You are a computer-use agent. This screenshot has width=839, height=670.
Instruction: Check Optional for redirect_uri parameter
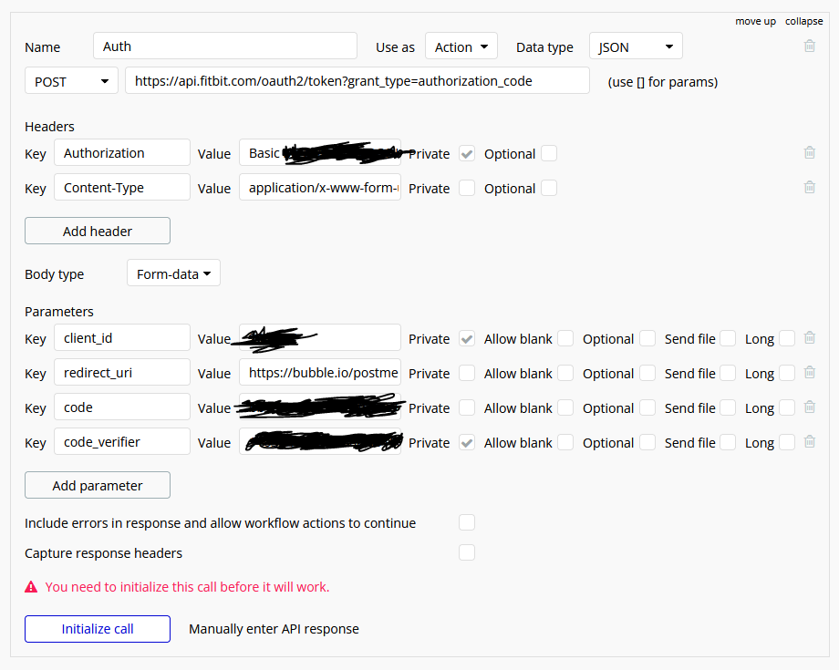(647, 373)
